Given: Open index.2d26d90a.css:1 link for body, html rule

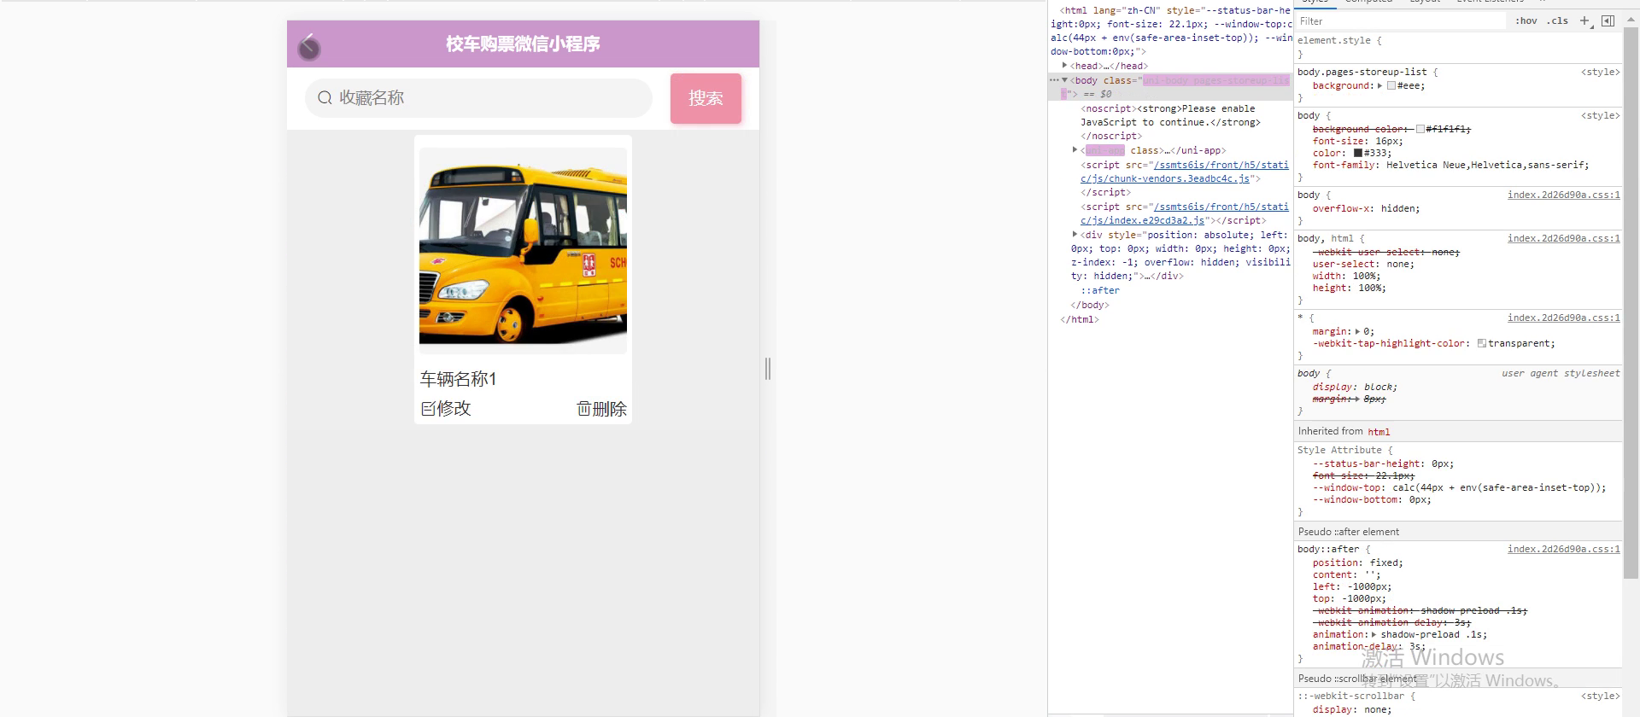Looking at the screenshot, I should pyautogui.click(x=1563, y=238).
